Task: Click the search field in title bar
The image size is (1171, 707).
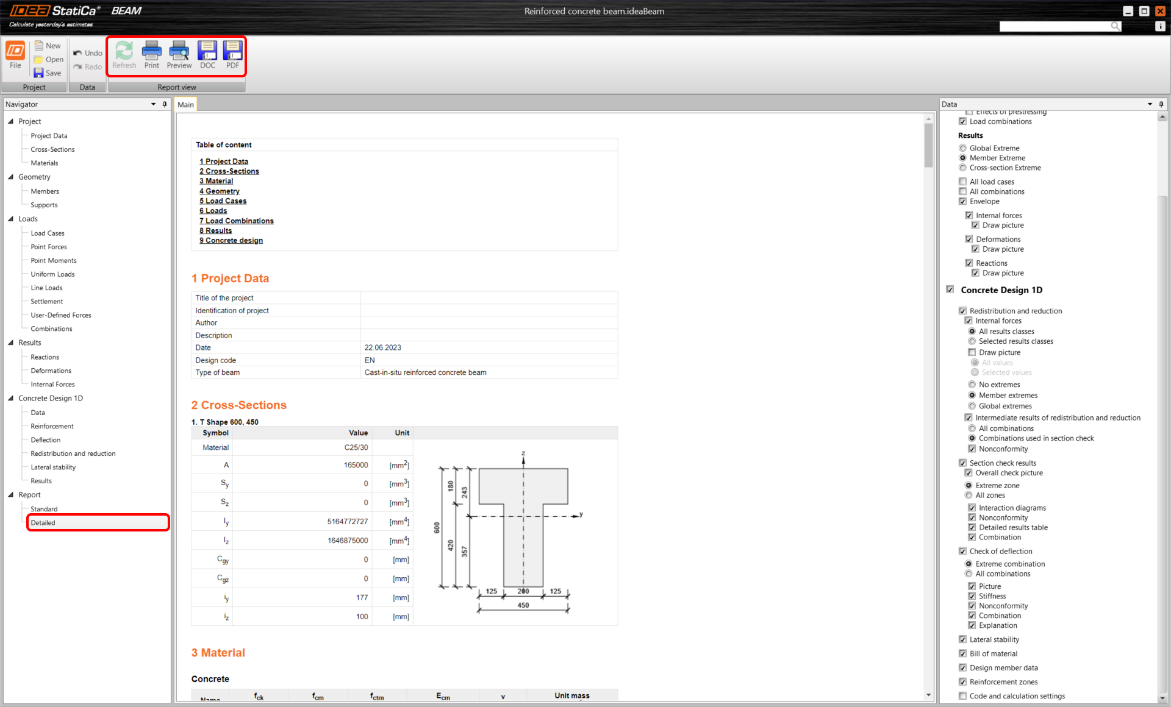Action: pyautogui.click(x=1055, y=26)
